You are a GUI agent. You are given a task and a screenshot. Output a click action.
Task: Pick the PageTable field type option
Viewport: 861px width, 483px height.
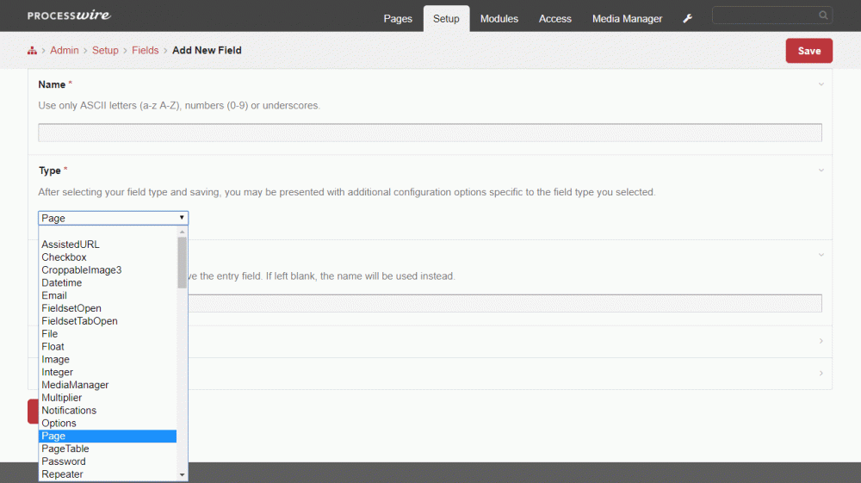tap(65, 449)
